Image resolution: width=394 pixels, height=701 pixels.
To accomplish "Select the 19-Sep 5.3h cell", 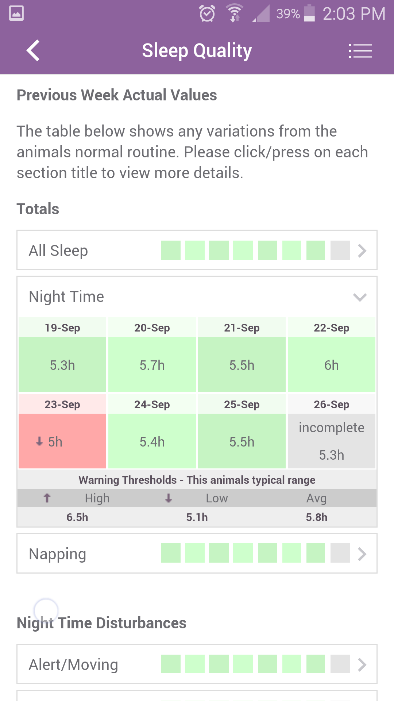I will [x=62, y=364].
